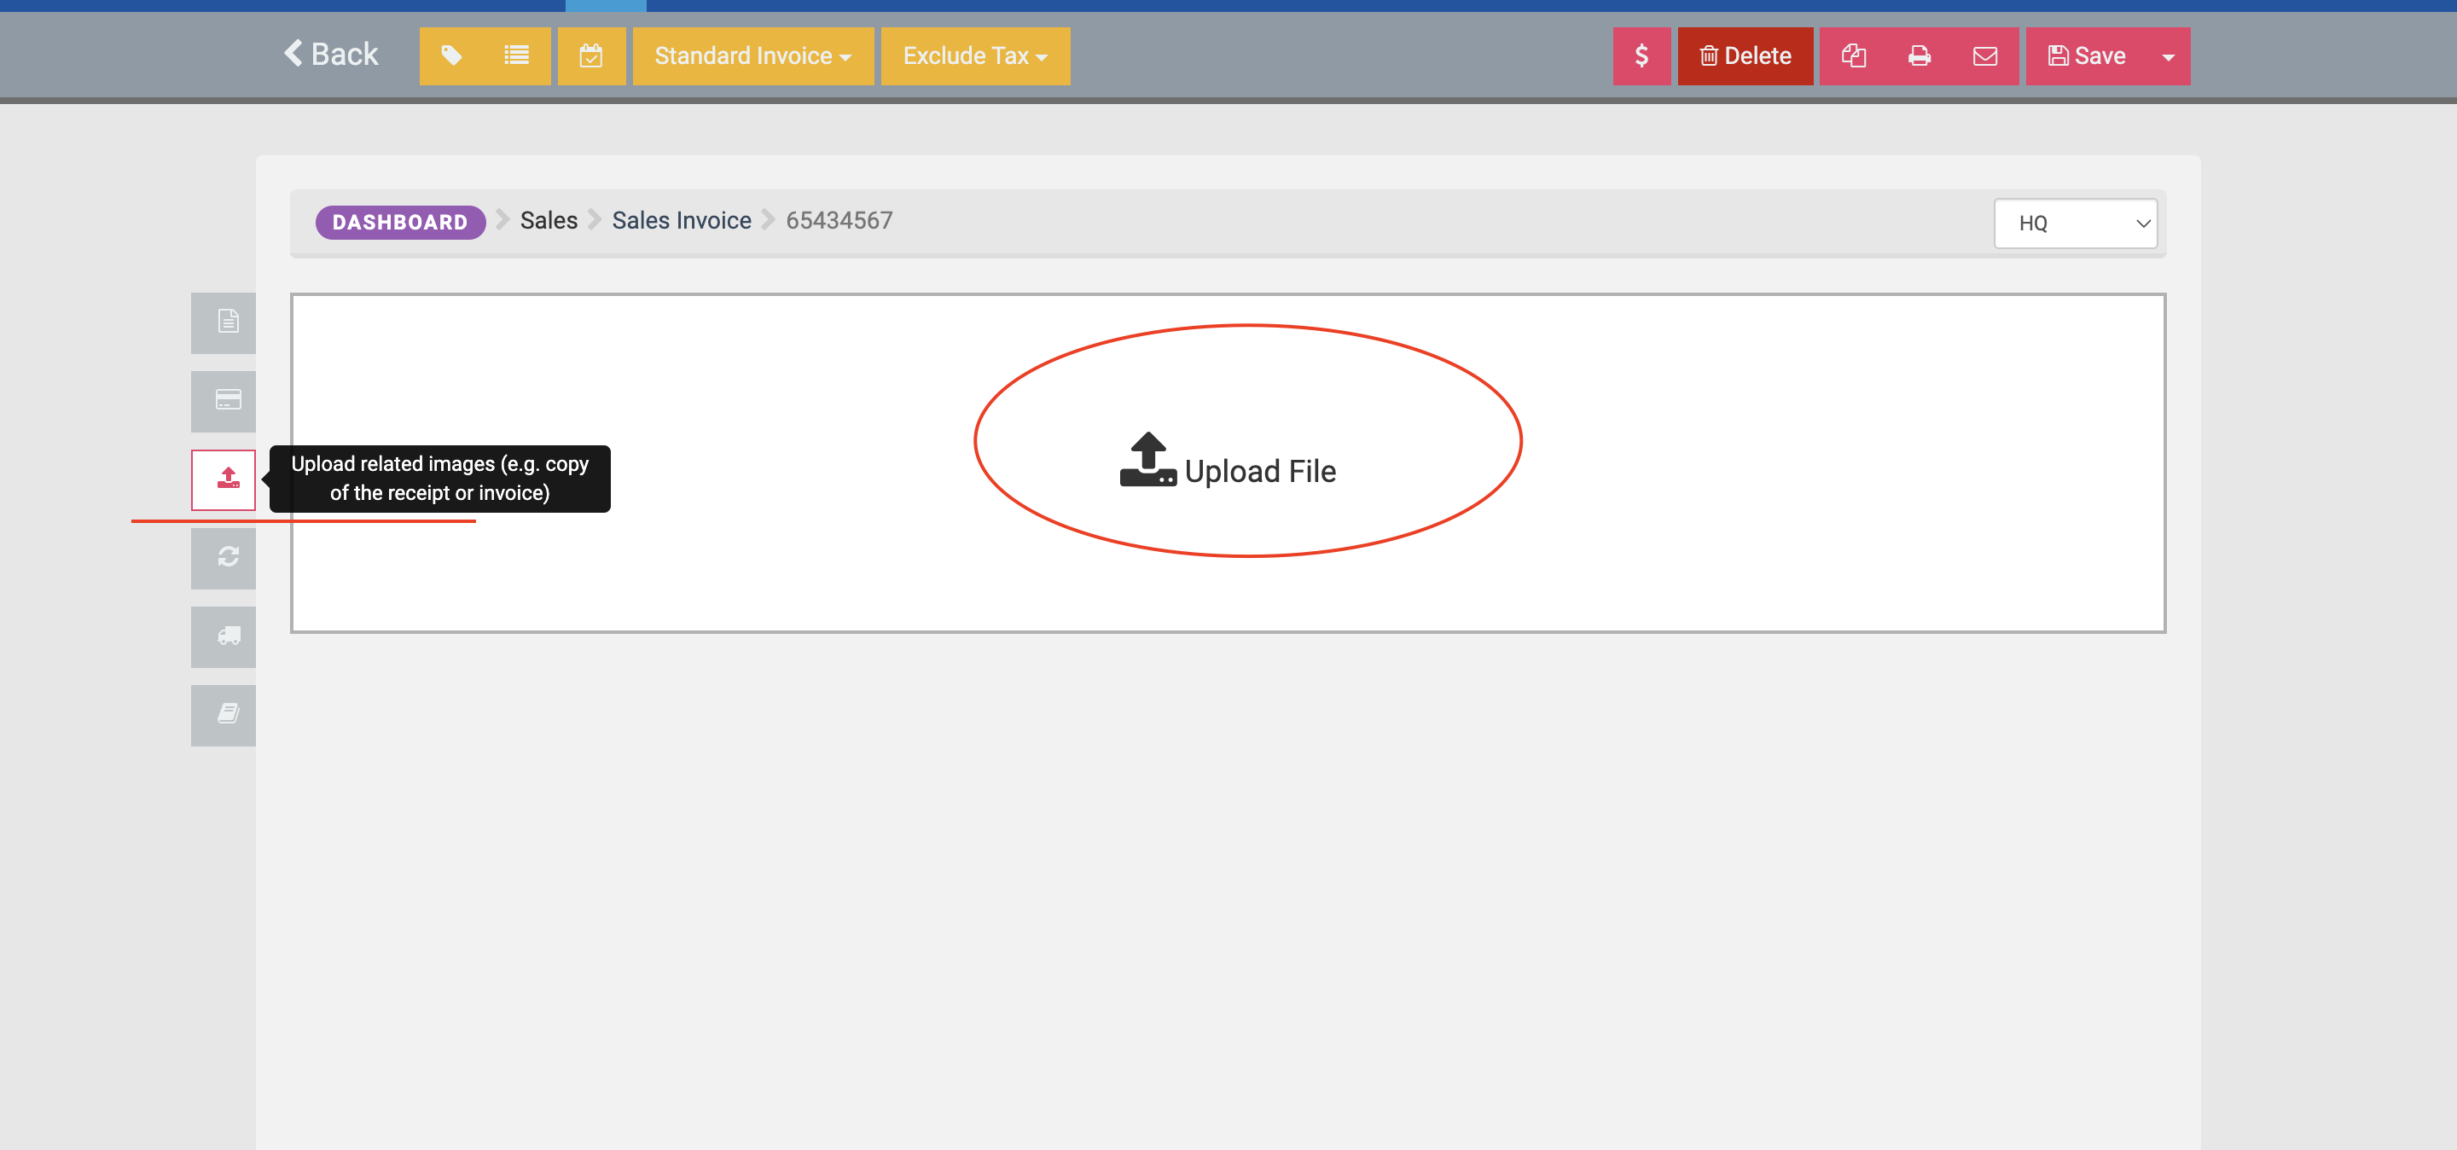Open the document details sidebar tab
The image size is (2457, 1150).
[224, 322]
